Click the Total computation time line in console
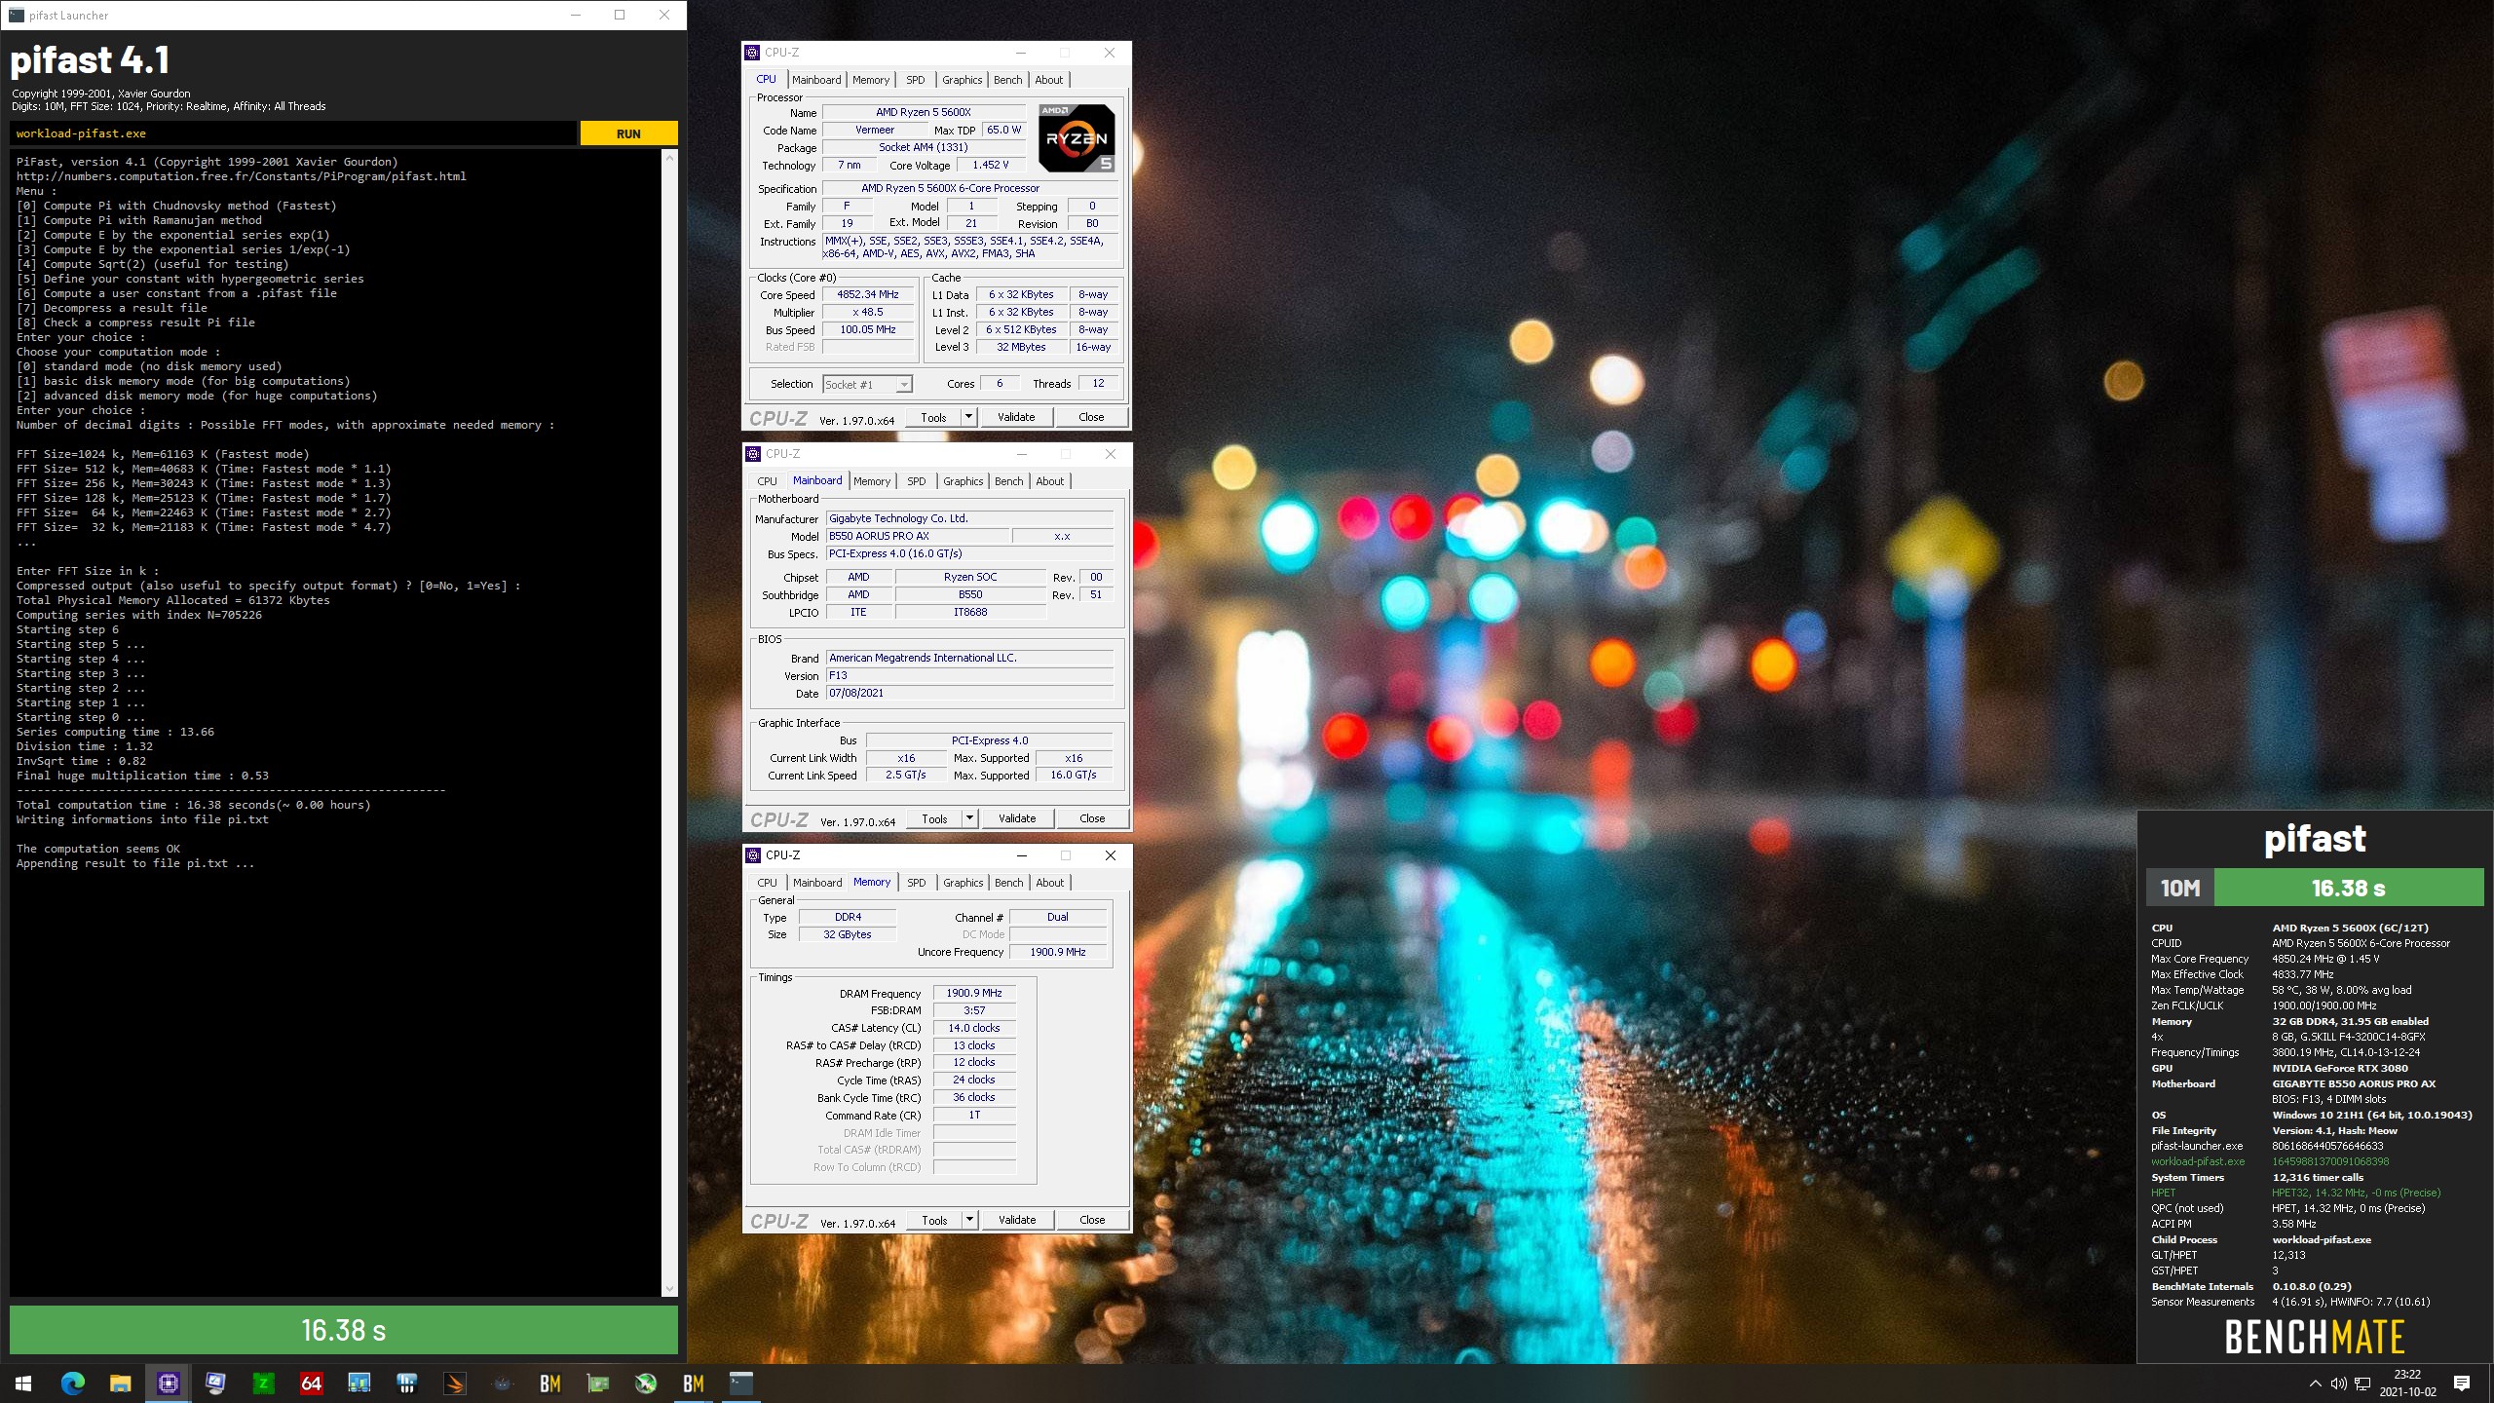2494x1403 pixels. pyautogui.click(x=193, y=805)
